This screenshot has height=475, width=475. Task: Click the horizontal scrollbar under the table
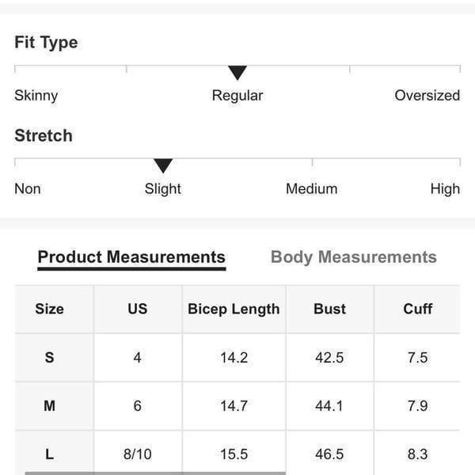pyautogui.click(x=155, y=473)
